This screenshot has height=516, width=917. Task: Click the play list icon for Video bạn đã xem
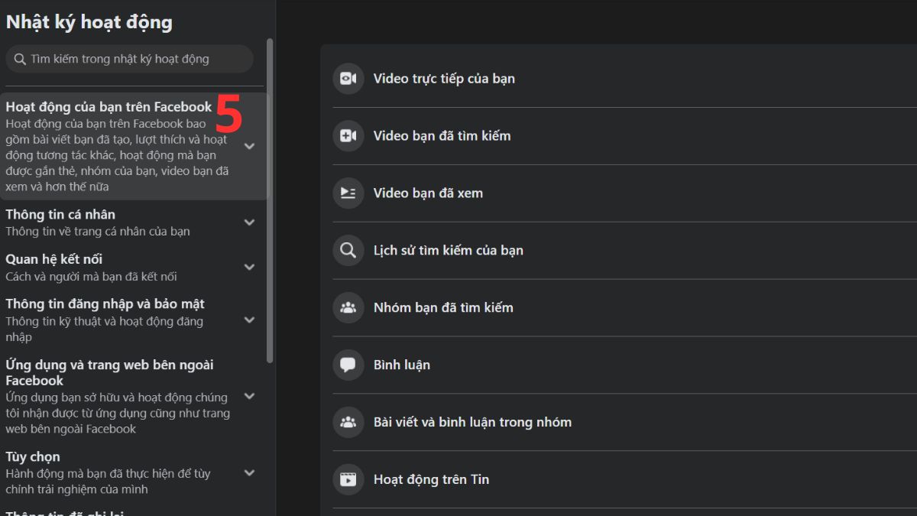(x=348, y=193)
